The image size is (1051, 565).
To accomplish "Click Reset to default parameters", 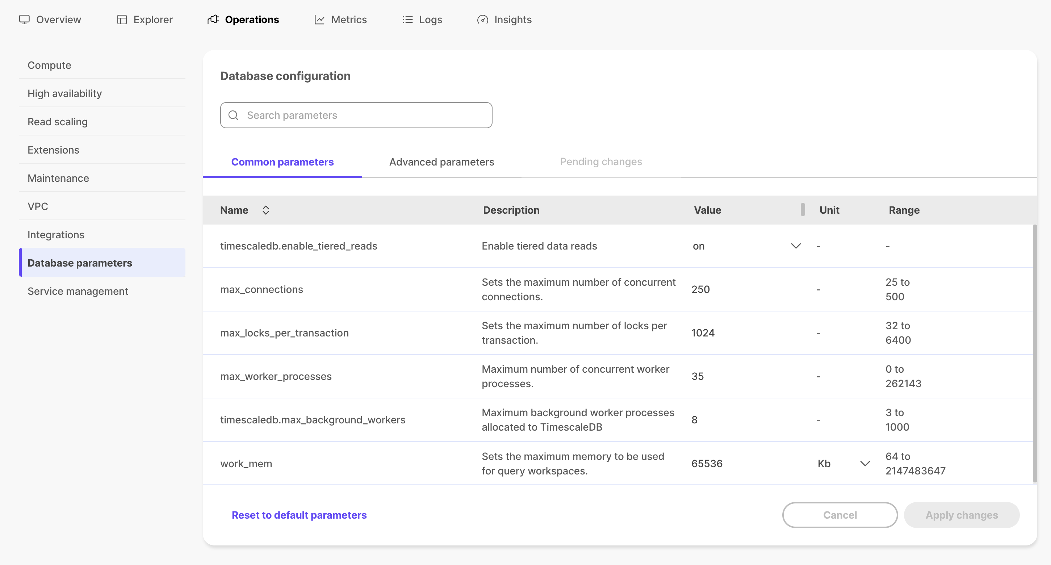I will click(299, 514).
